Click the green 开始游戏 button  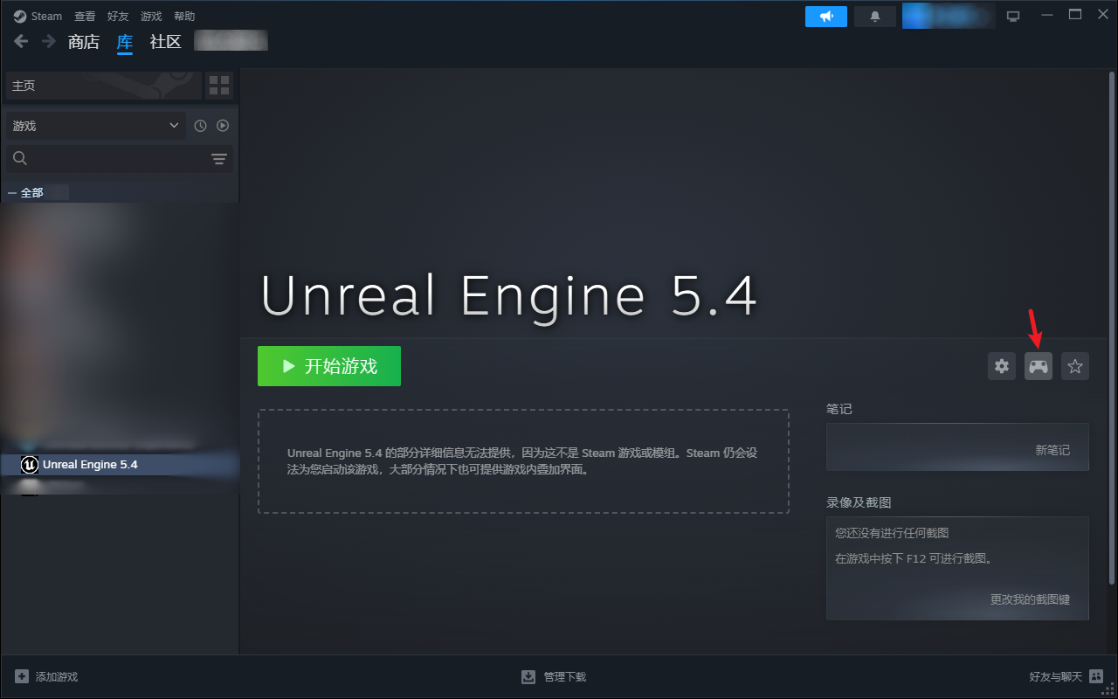click(329, 366)
